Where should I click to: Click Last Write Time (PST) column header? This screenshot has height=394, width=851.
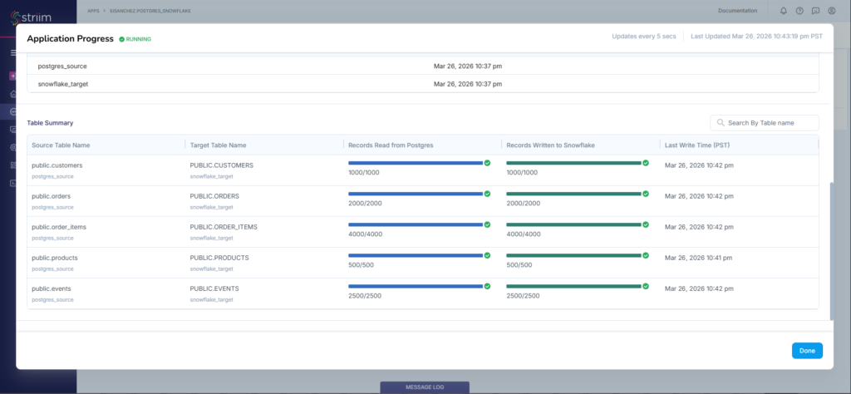click(x=696, y=145)
